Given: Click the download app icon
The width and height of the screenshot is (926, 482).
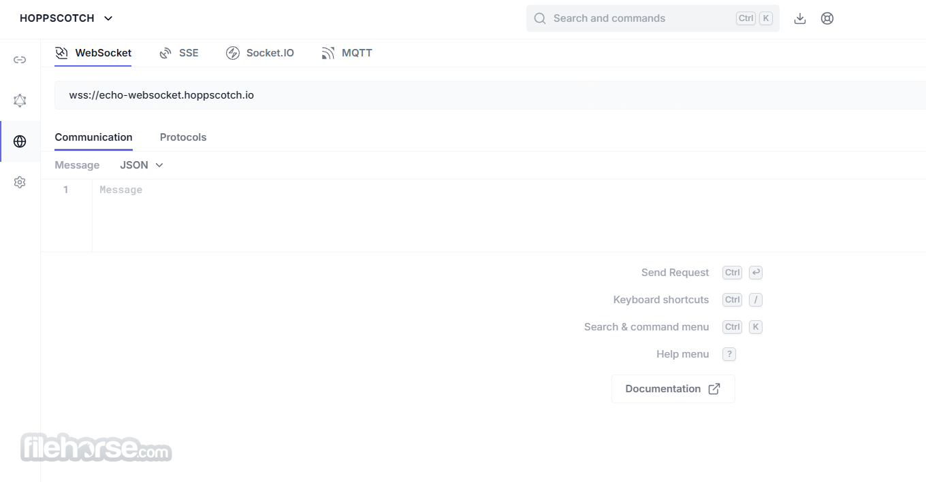Looking at the screenshot, I should point(800,18).
